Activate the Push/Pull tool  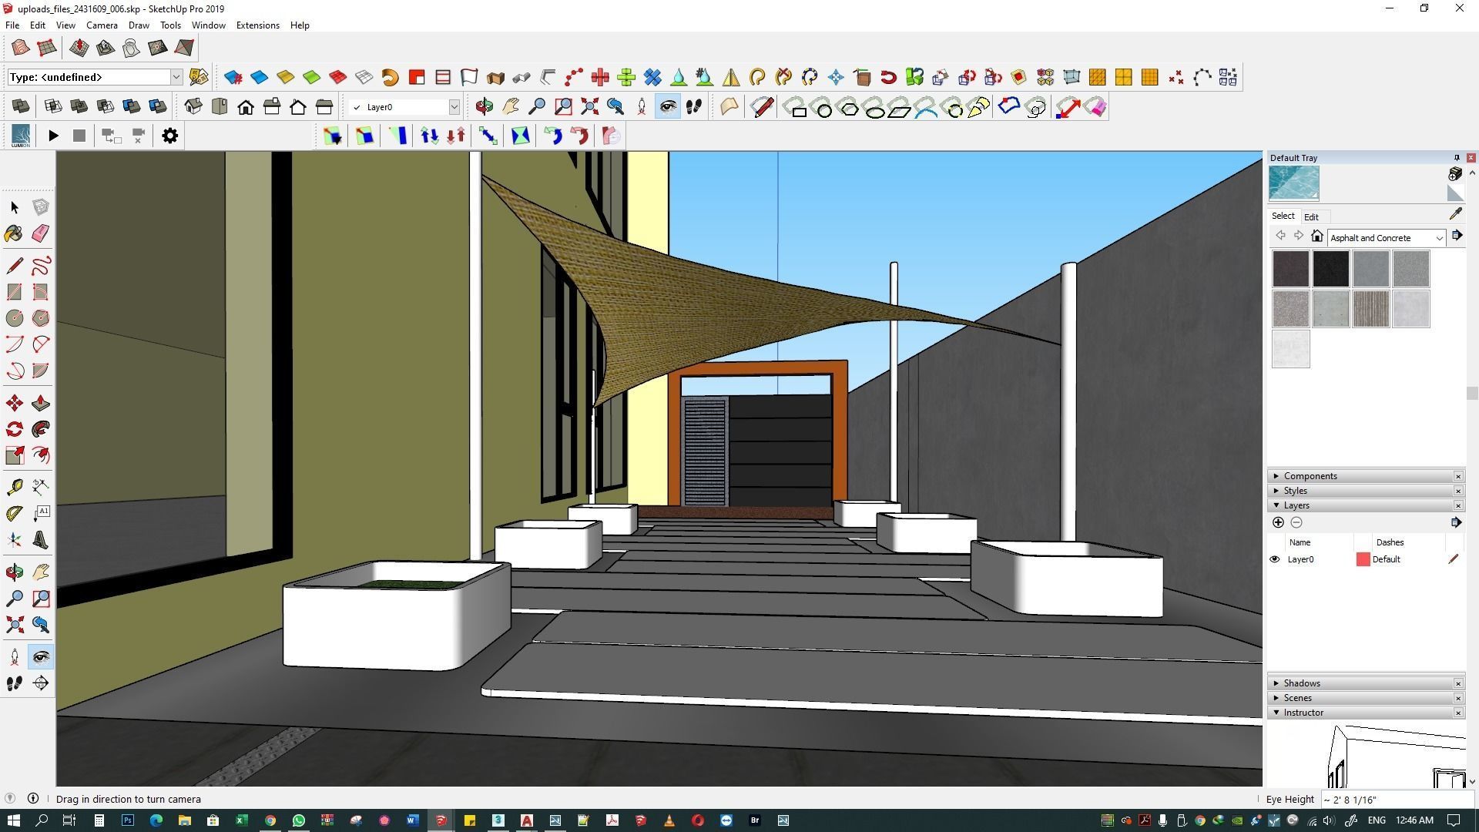[x=41, y=404]
